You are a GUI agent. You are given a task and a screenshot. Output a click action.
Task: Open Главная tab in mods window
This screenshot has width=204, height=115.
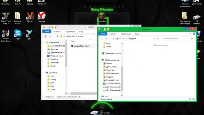pos(57,32)
